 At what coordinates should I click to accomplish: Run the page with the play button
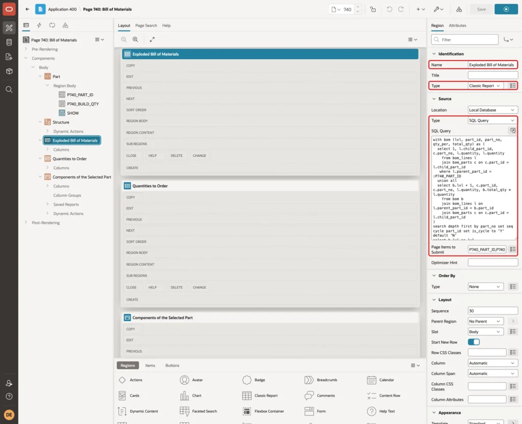506,9
